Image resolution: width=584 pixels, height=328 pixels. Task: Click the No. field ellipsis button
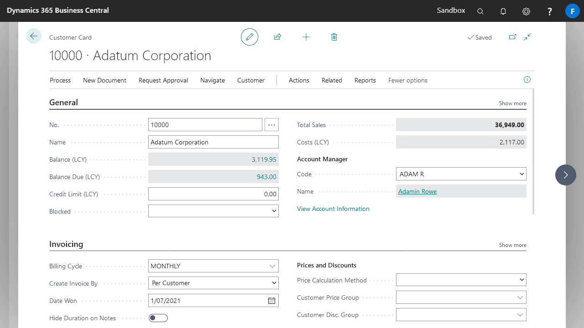coord(271,124)
